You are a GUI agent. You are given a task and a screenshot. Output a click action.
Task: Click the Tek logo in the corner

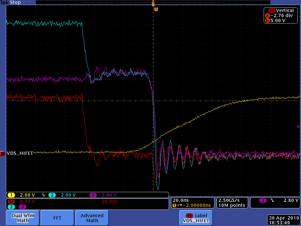point(5,2)
